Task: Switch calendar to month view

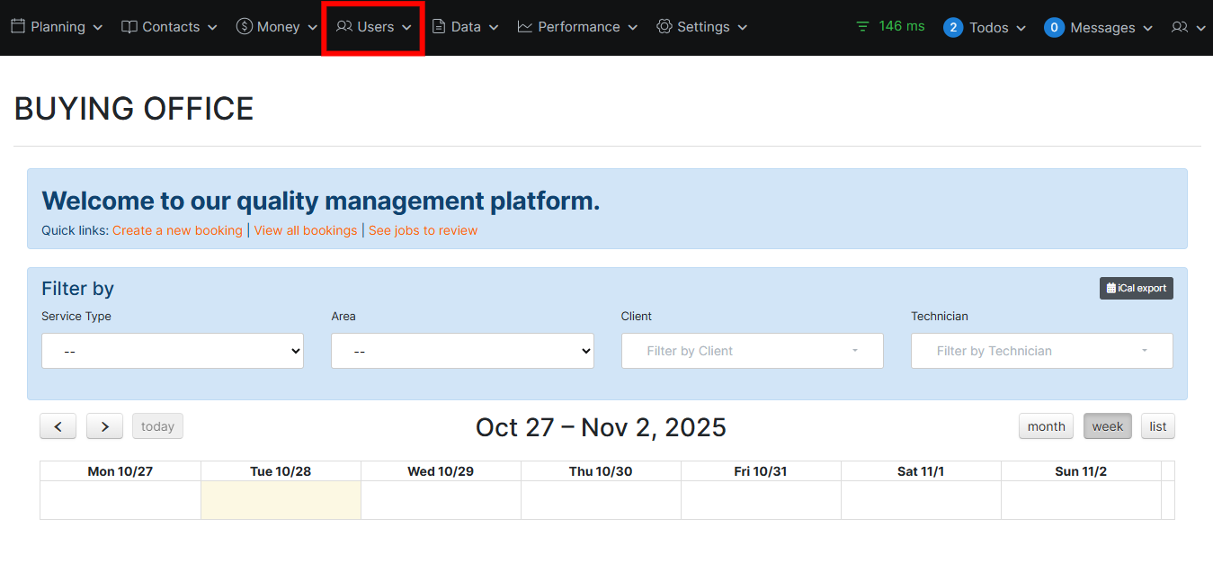Action: click(1046, 426)
